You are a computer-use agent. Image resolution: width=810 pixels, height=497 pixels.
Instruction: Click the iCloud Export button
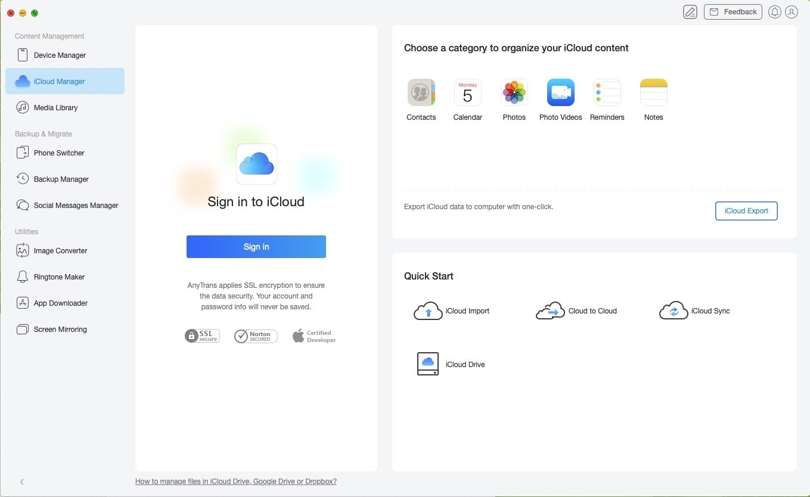point(746,211)
